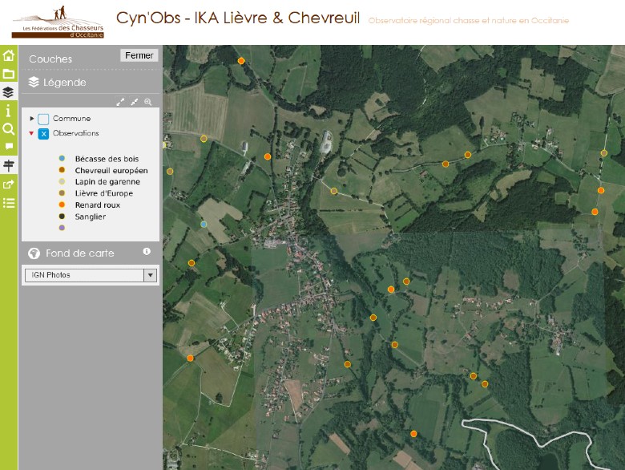
Task: Click the home icon in sidebar
Action: click(x=9, y=55)
